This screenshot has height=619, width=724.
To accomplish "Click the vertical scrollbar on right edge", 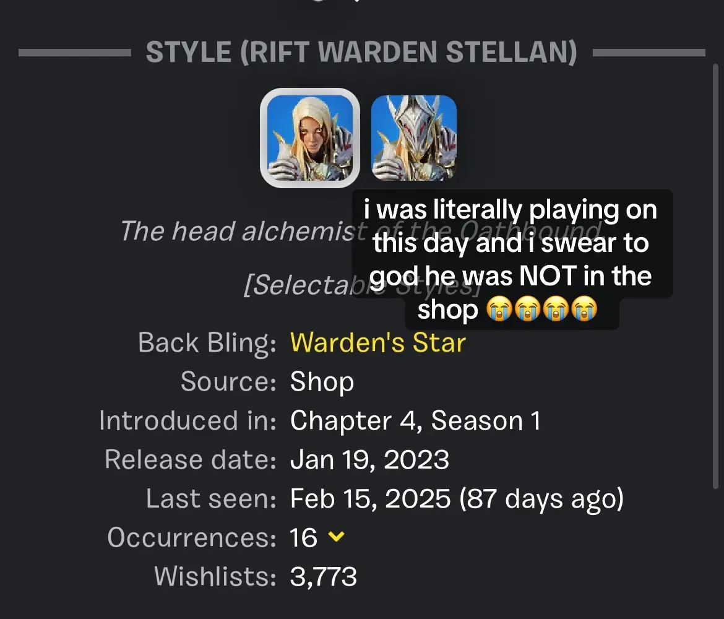I will [x=715, y=276].
